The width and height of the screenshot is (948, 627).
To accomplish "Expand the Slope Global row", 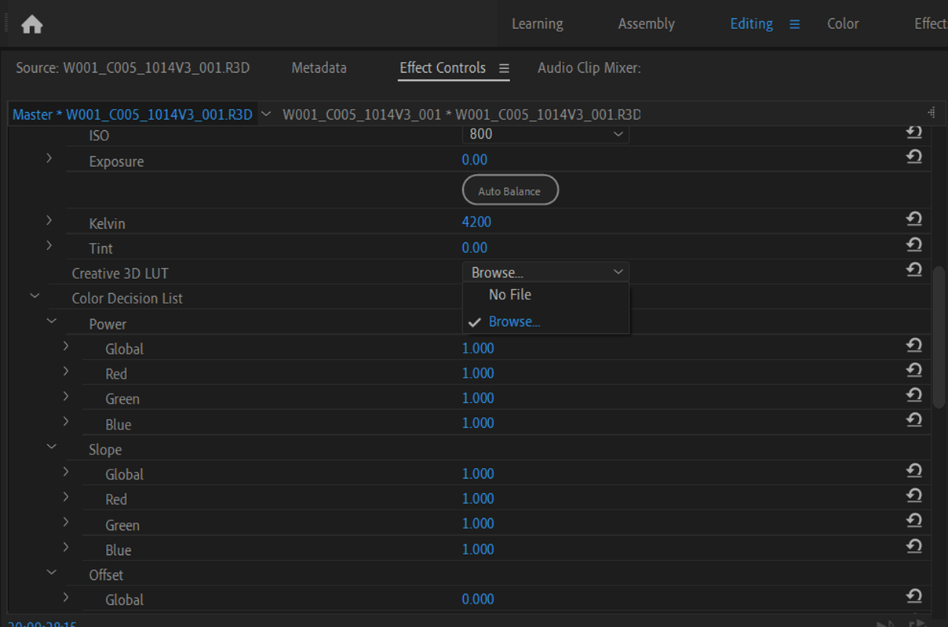I will [66, 472].
